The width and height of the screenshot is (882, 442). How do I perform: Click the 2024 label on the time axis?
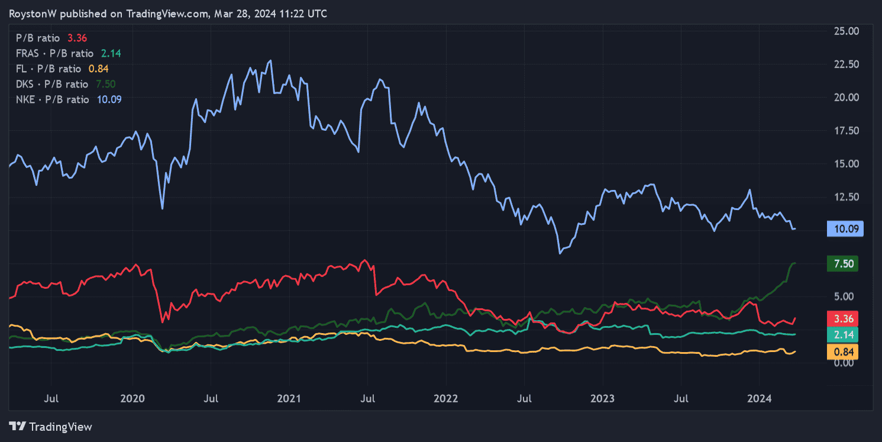[x=760, y=399]
